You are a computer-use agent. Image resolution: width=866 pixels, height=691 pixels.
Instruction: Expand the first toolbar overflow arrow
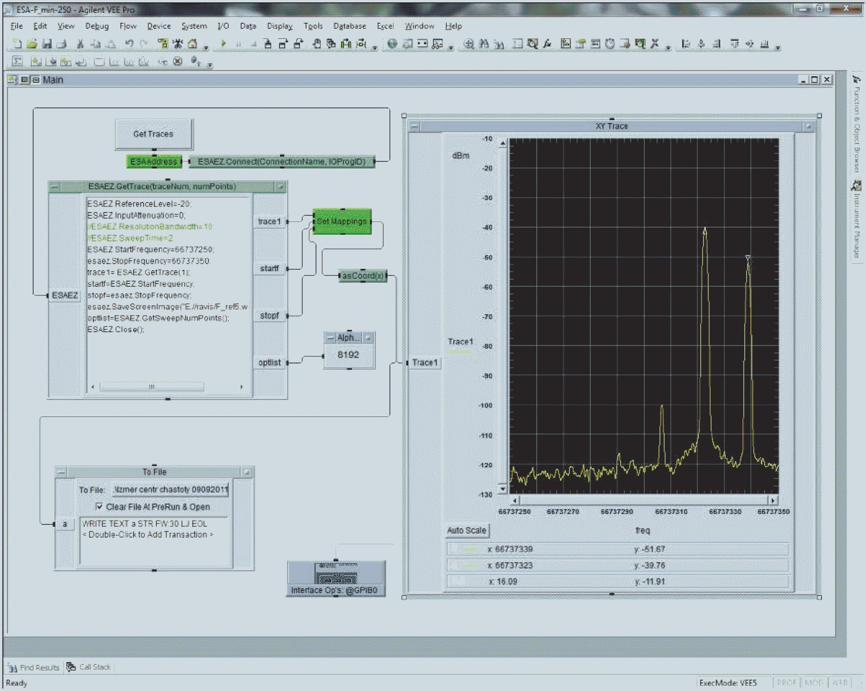point(206,47)
